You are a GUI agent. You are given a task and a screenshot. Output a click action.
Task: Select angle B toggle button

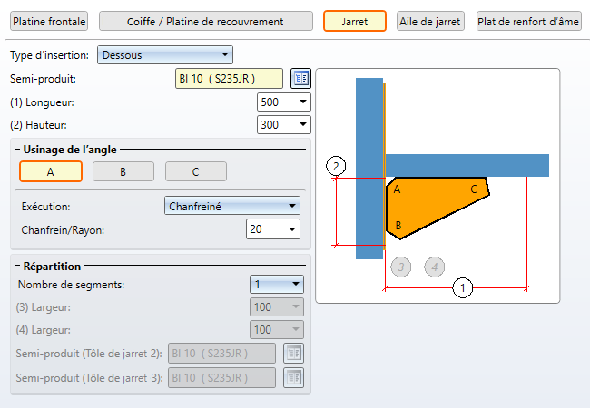(123, 170)
